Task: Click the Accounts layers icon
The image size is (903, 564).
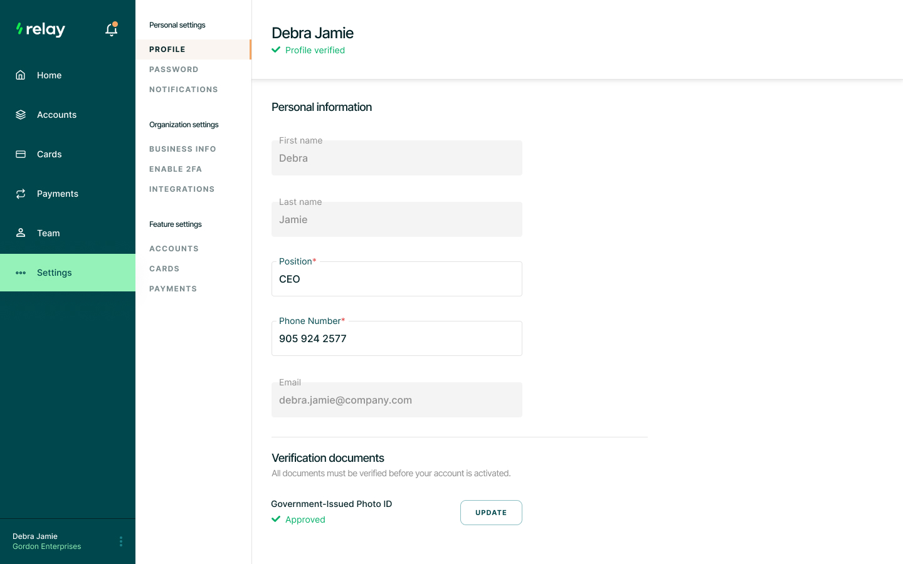Action: (x=21, y=115)
